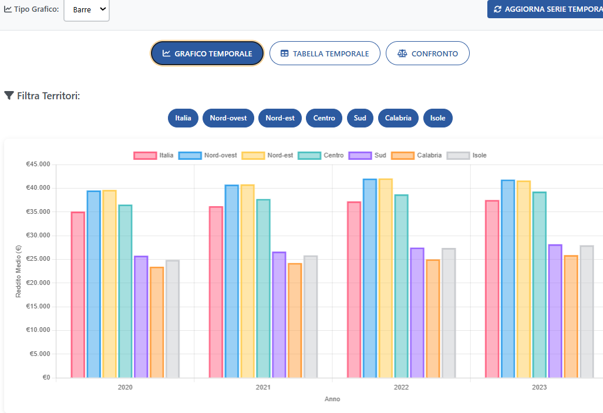Click the Filtra Territori heading
The image size is (603, 413).
click(x=49, y=96)
